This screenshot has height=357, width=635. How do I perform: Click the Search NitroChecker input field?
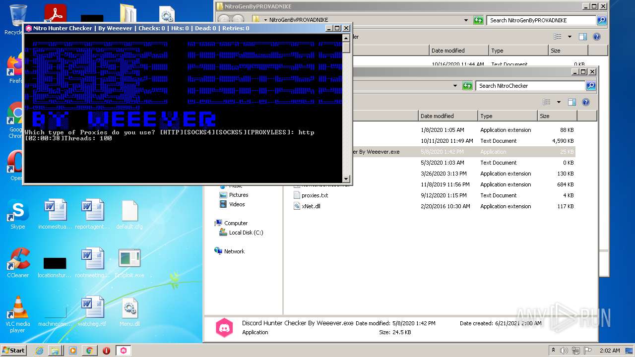point(530,86)
